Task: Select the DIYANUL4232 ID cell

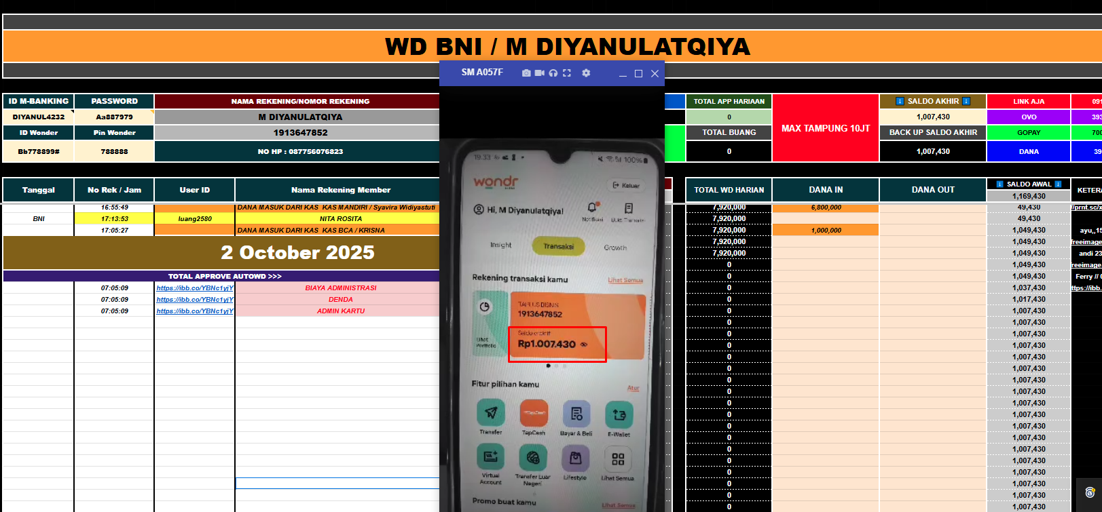Action: (38, 117)
